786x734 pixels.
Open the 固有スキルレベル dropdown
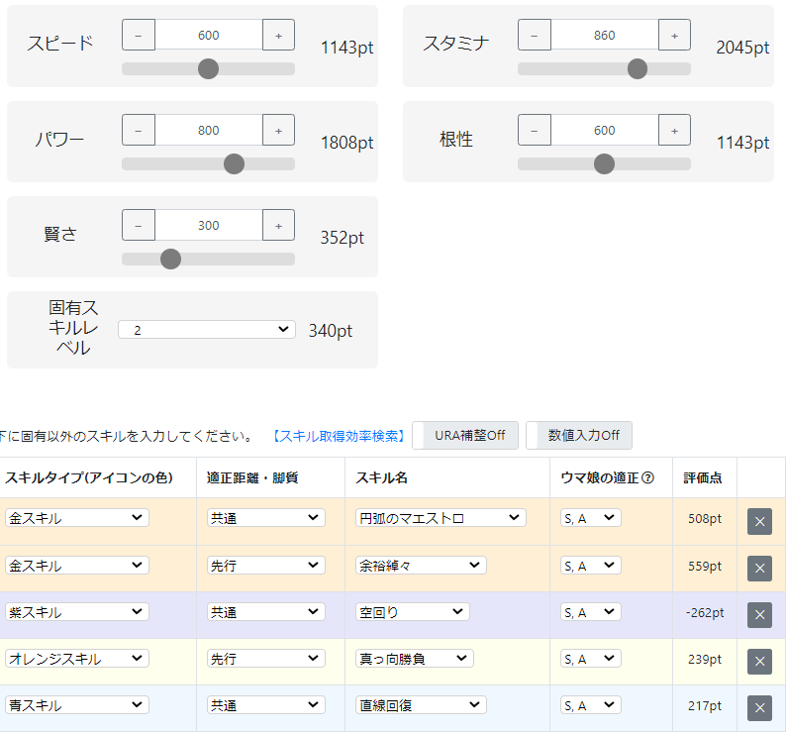click(x=207, y=330)
